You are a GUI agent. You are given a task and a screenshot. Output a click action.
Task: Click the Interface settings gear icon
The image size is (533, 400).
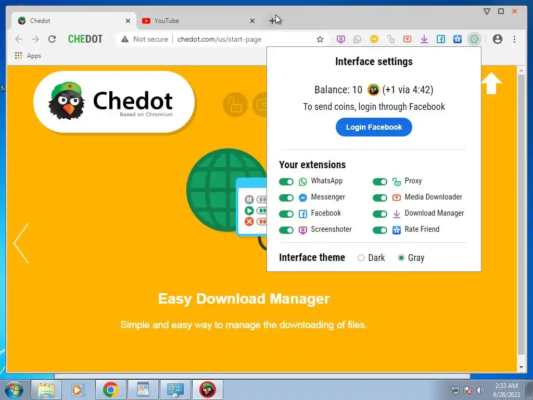click(x=474, y=39)
